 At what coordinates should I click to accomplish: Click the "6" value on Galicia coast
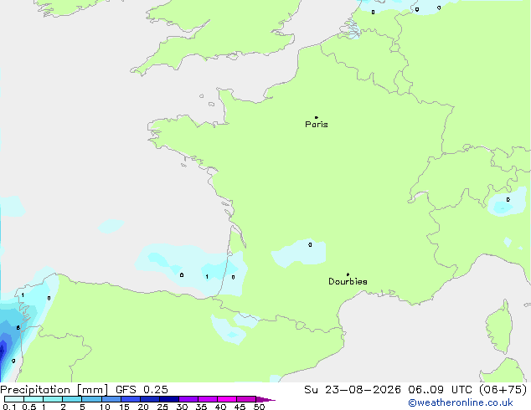[x=18, y=328]
